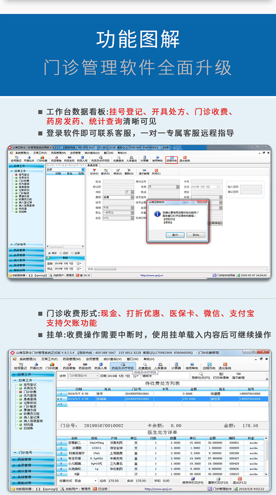Open 系统管理(S) menu in 挂号 window

pos(22,153)
